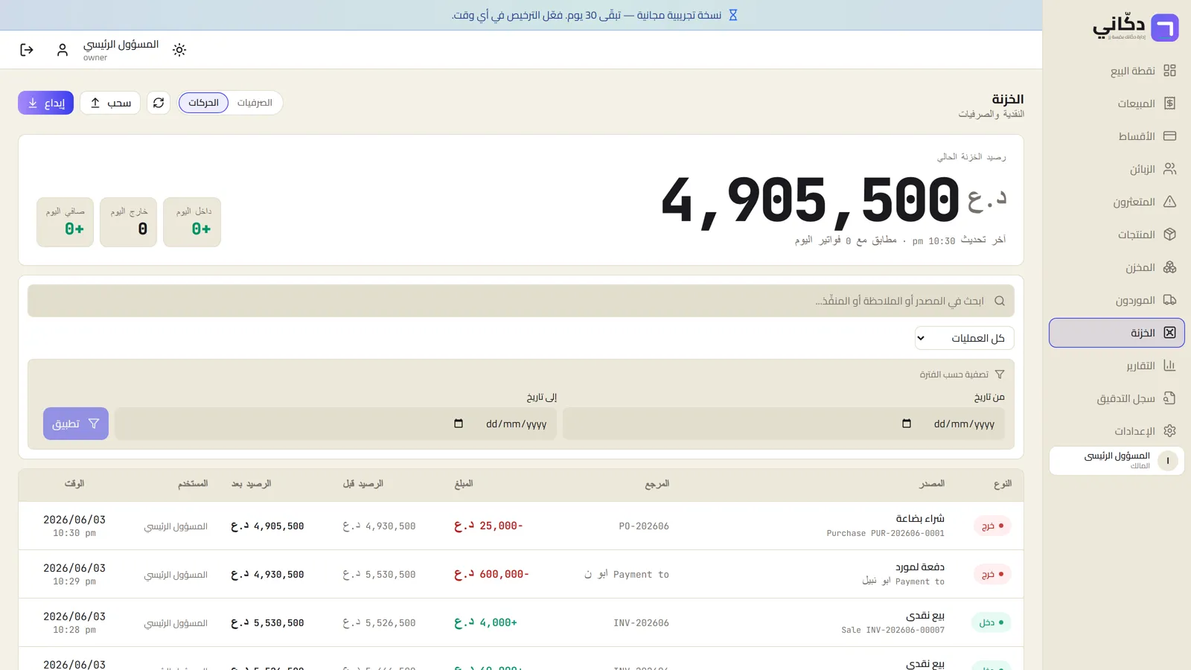
Task: Focus the search field ابحث في المصدر
Action: (x=521, y=301)
